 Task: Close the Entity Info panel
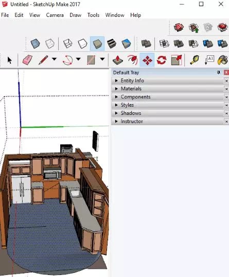click(x=226, y=81)
